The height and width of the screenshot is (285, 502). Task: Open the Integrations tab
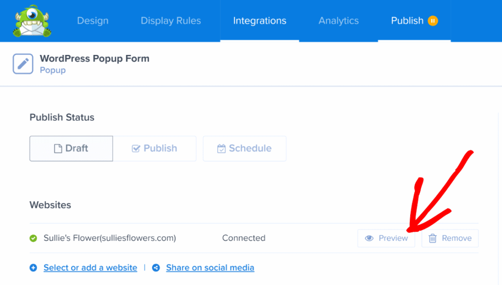pyautogui.click(x=259, y=21)
